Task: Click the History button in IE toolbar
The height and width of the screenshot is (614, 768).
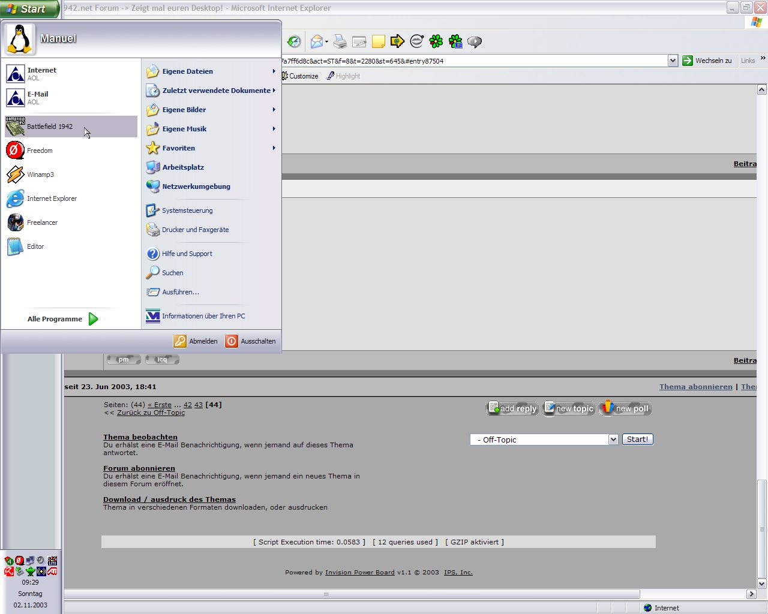Action: click(294, 41)
